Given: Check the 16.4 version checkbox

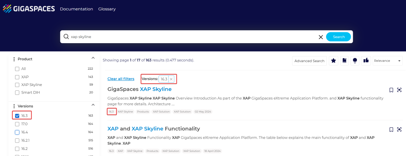Looking at the screenshot, I should click(17, 132).
